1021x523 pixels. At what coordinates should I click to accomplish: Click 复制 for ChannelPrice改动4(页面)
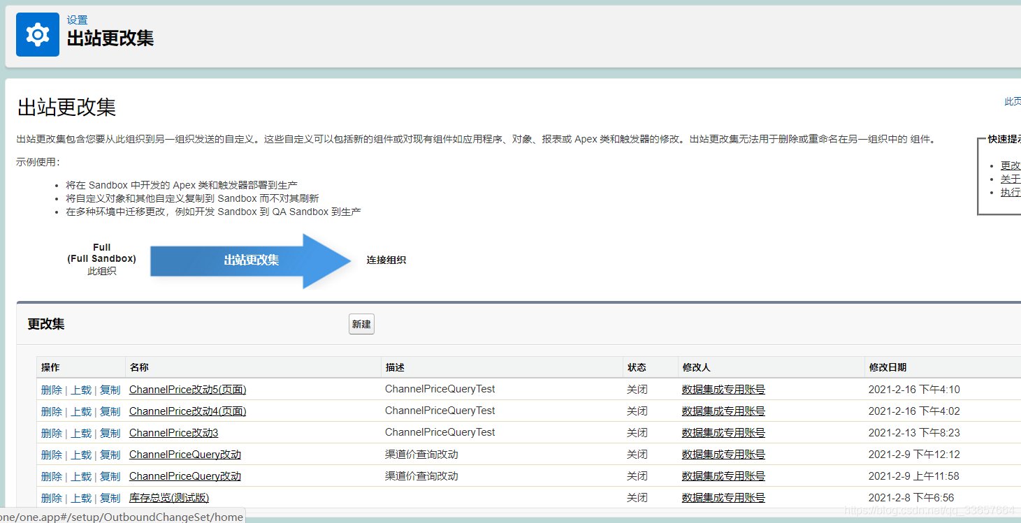110,411
